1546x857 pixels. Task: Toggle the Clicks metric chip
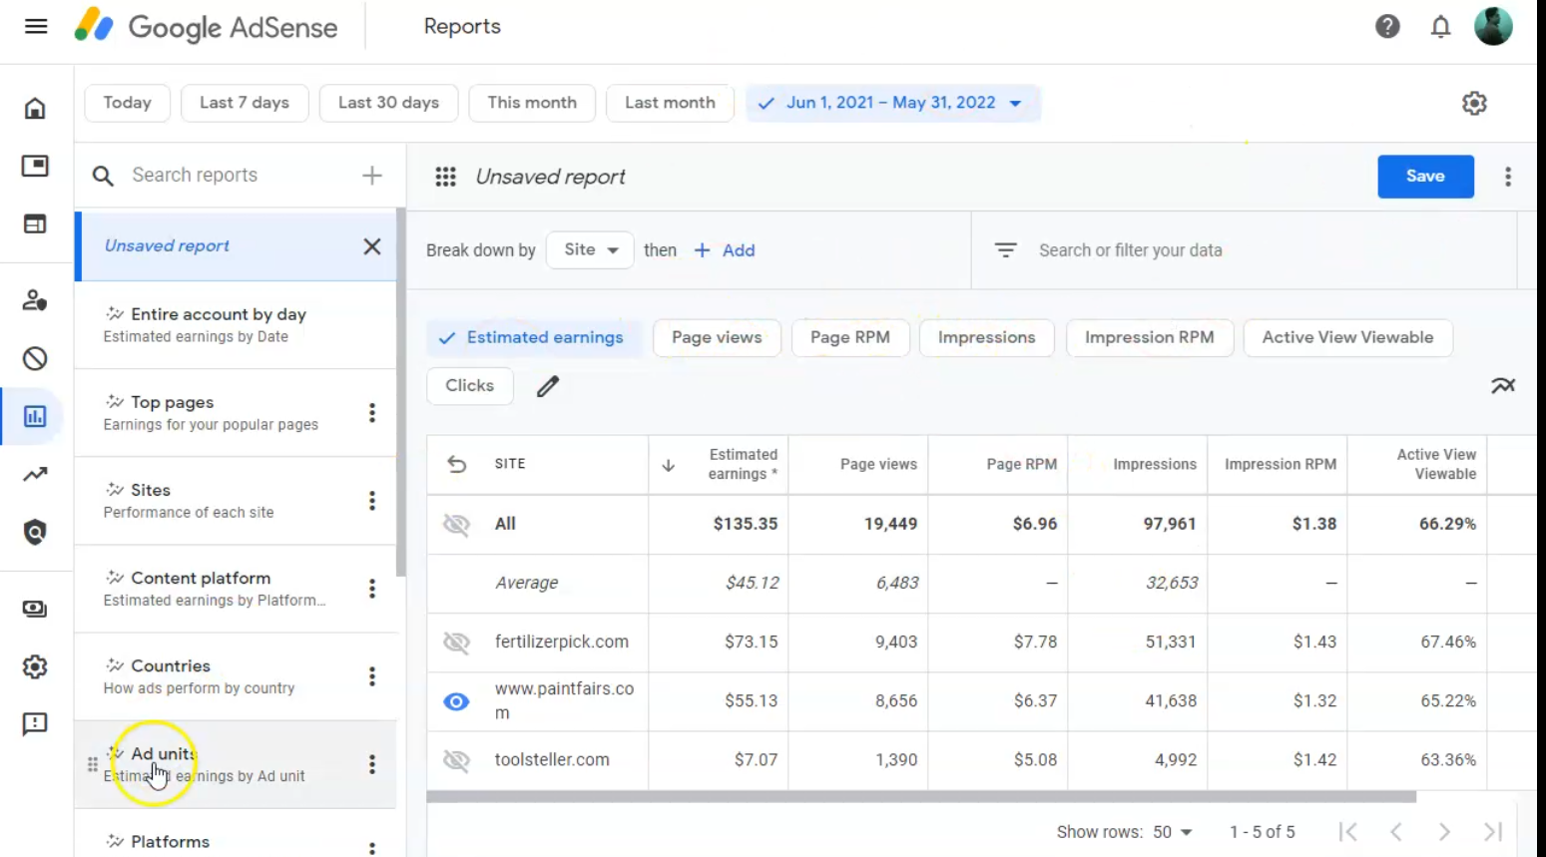tap(470, 386)
